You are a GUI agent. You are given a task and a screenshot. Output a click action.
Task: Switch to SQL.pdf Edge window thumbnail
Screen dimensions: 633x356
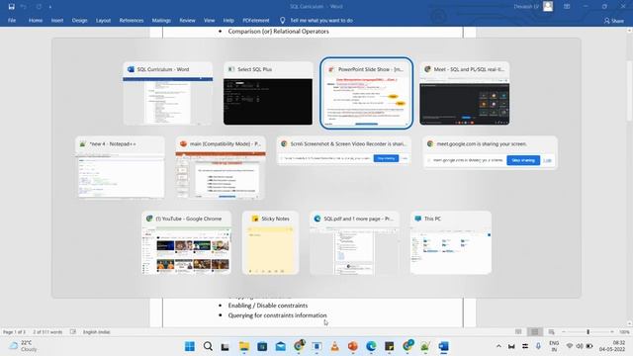point(354,242)
